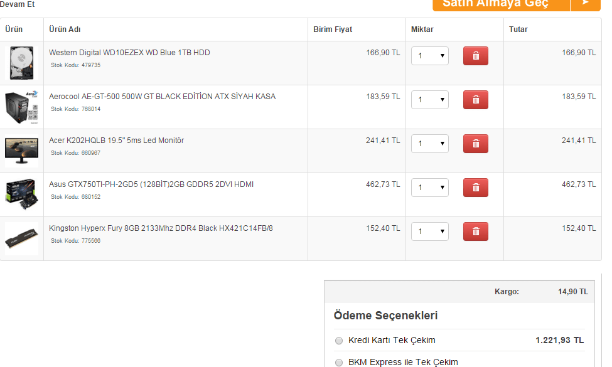The width and height of the screenshot is (612, 367).
Task: Click the 166,90 TL total in Tutar column
Action: (x=579, y=53)
